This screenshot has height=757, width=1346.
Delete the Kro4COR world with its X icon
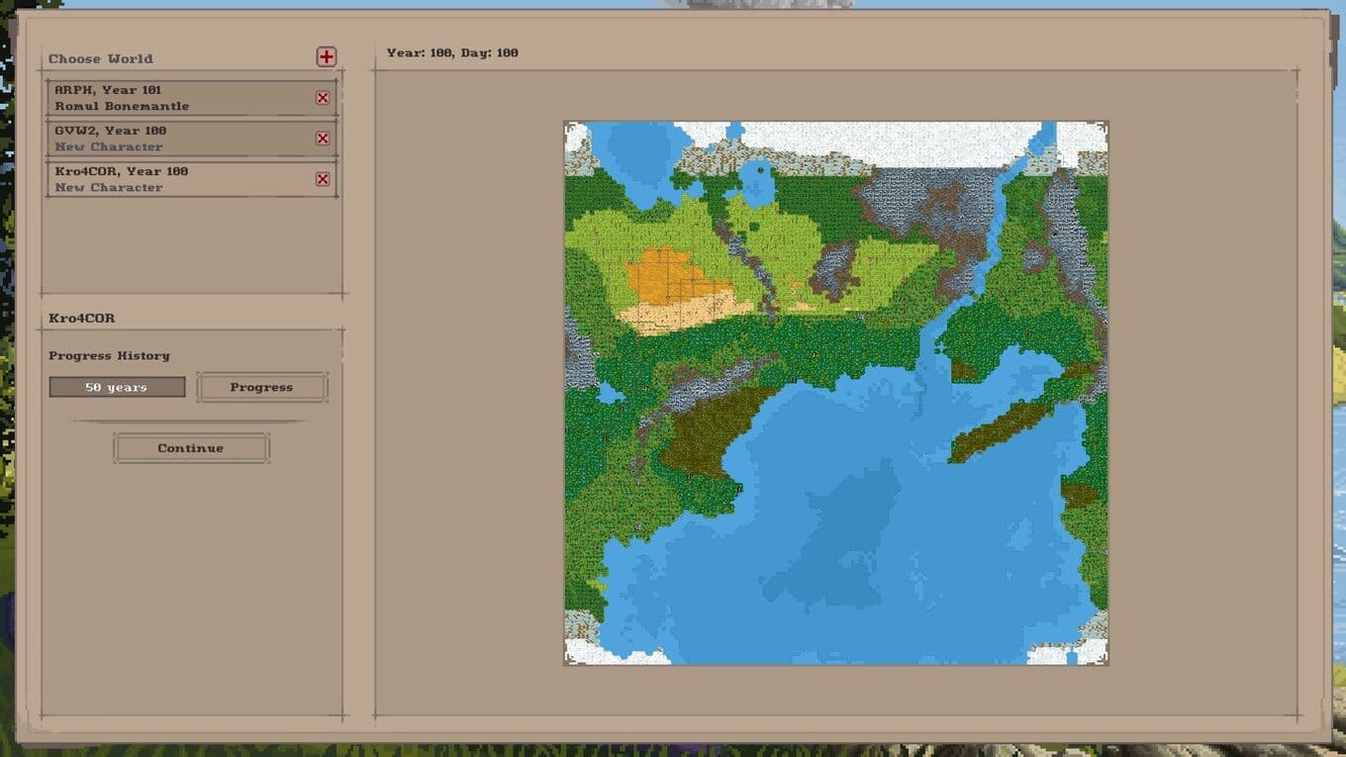(323, 179)
